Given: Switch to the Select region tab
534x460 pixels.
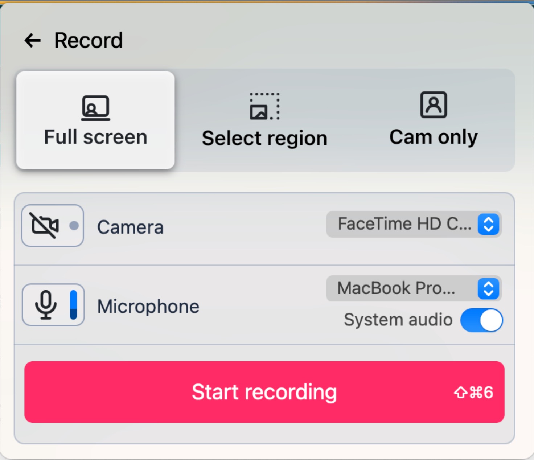Looking at the screenshot, I should (x=264, y=120).
